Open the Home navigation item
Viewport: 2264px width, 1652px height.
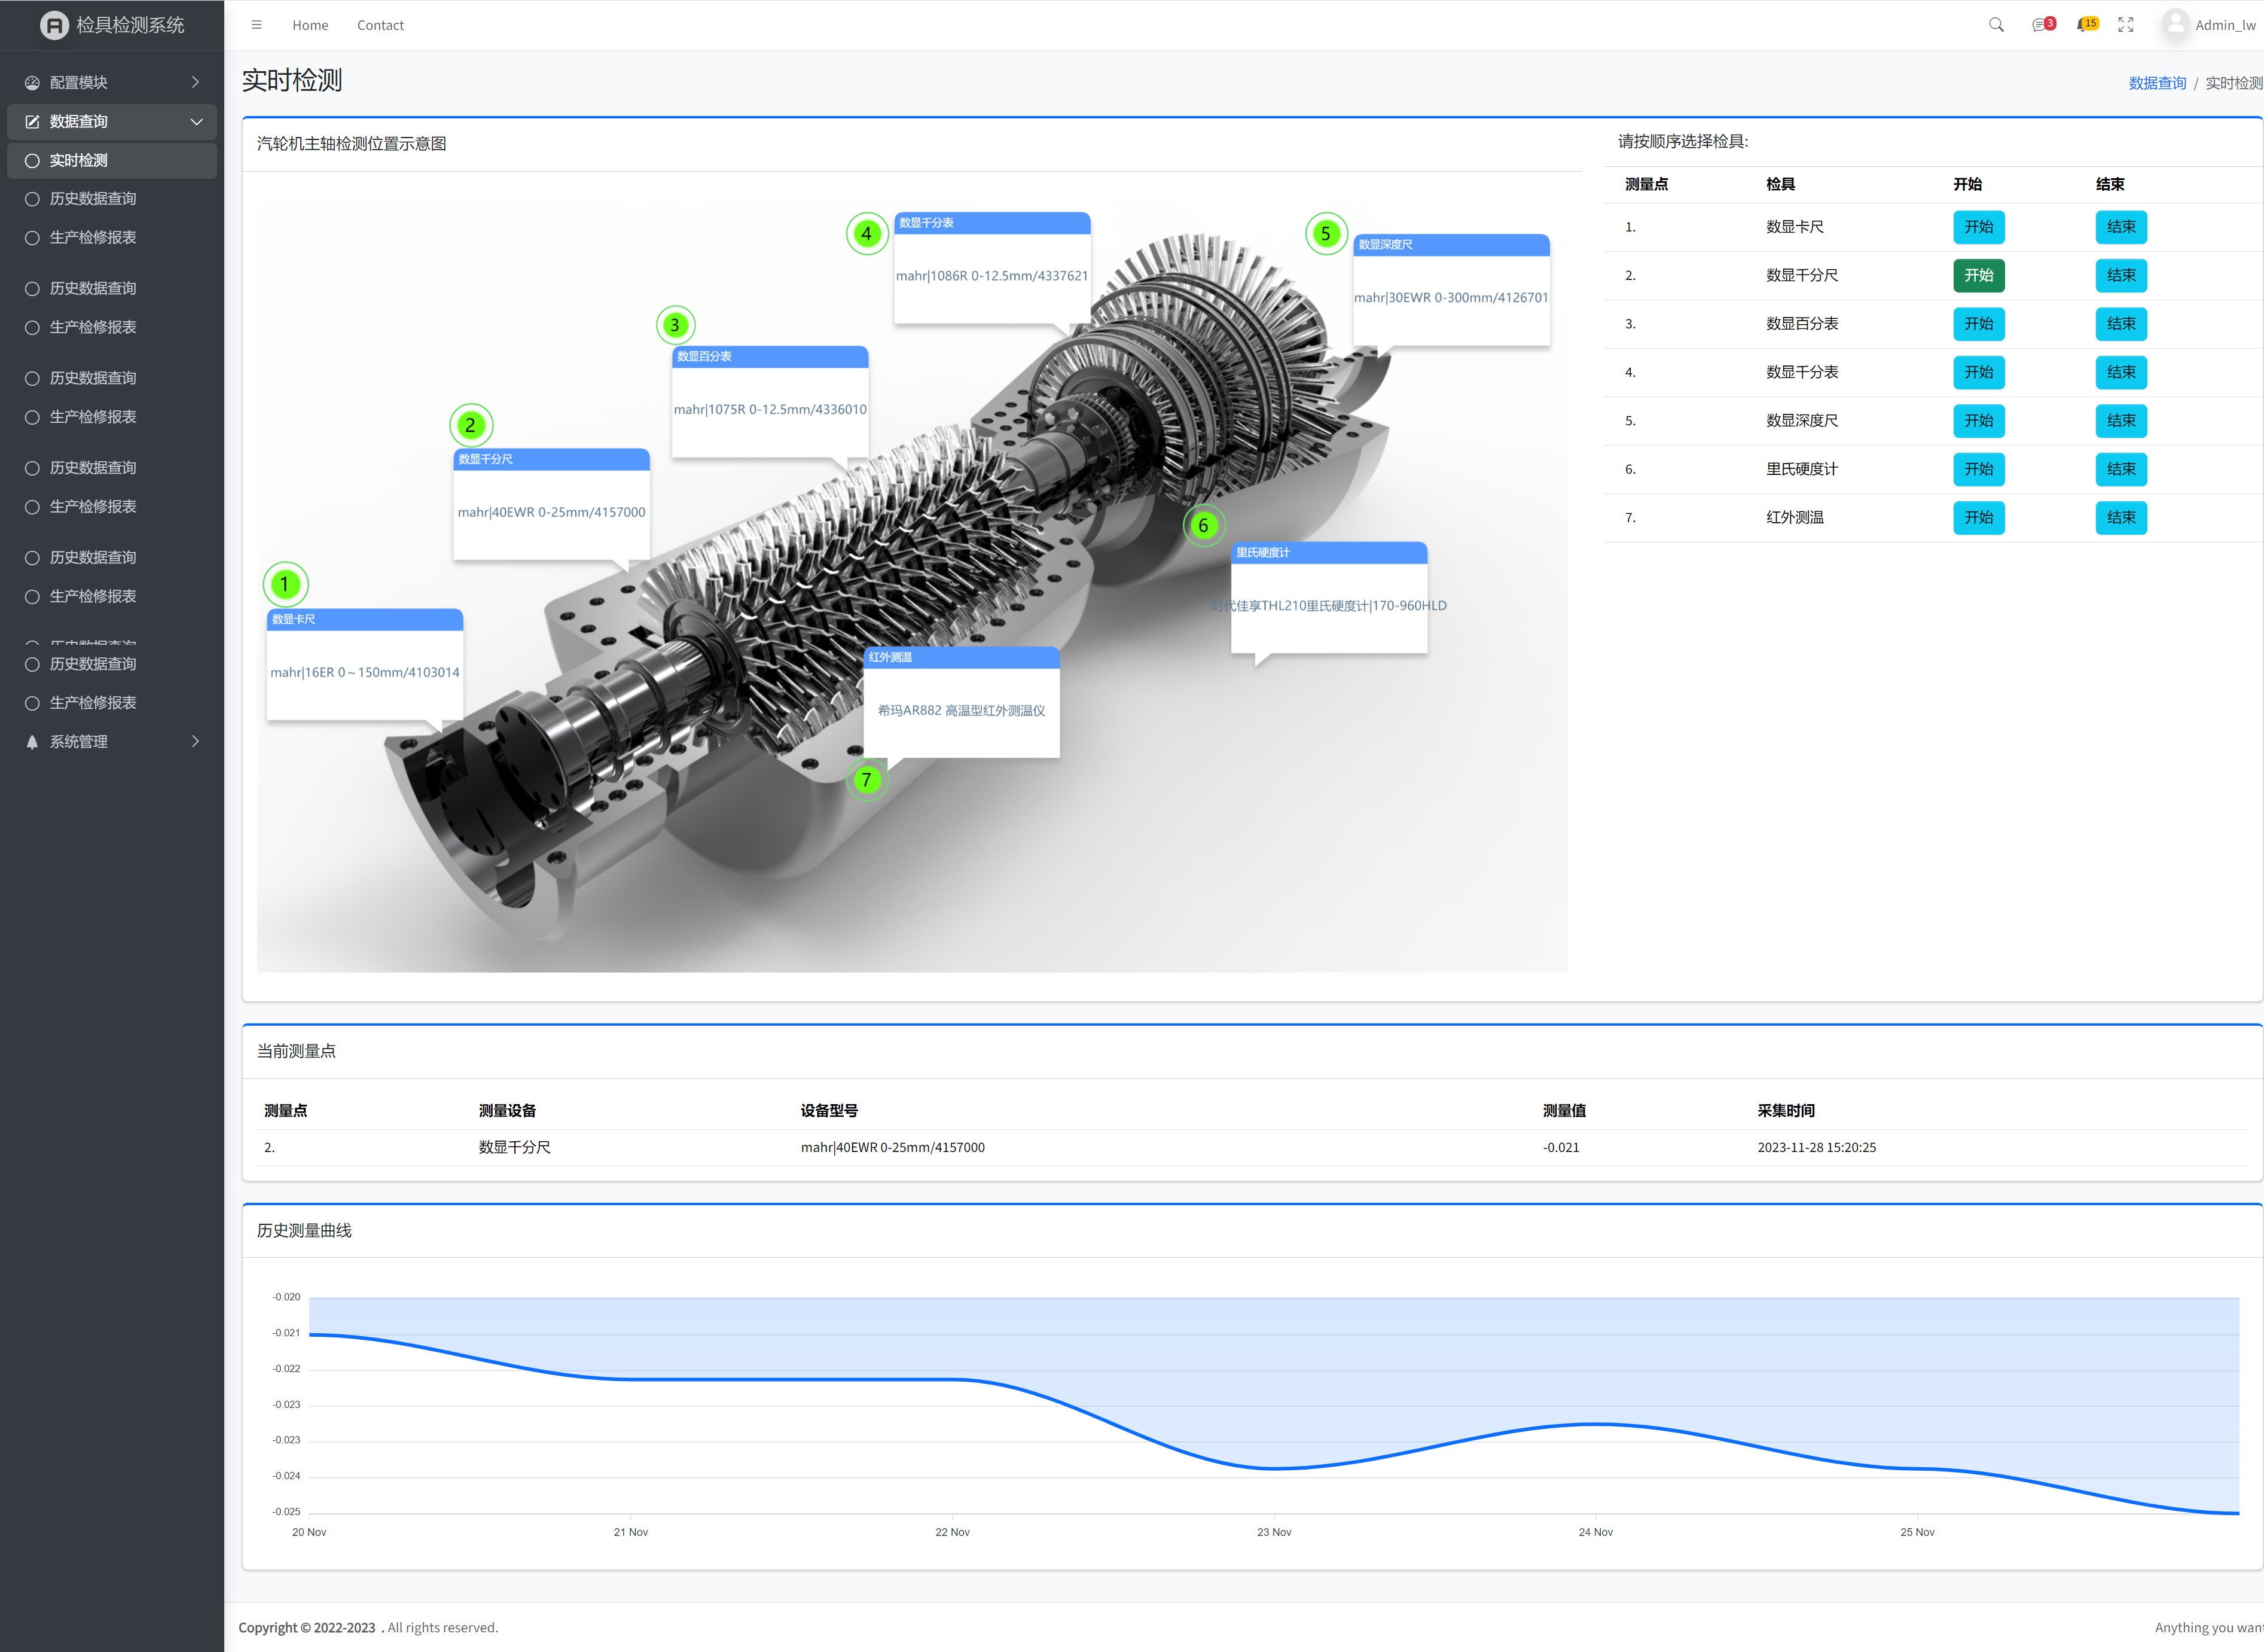pyautogui.click(x=310, y=25)
